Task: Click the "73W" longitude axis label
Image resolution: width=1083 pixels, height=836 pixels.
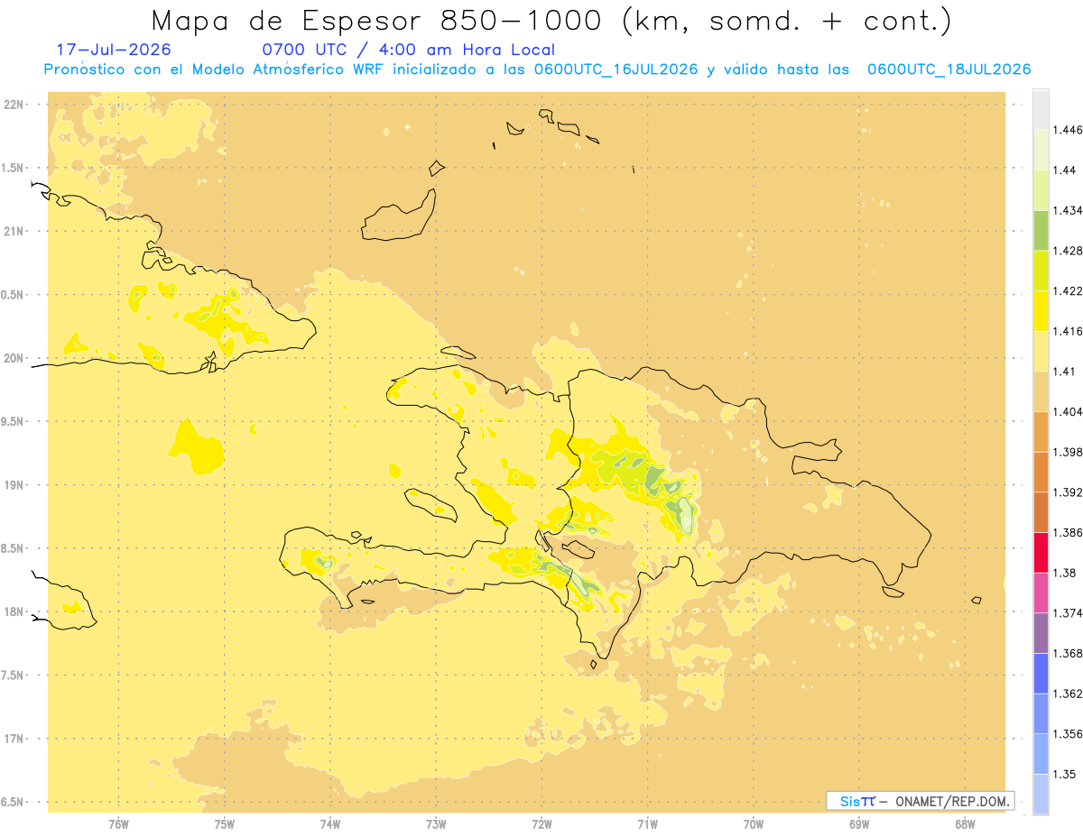Action: point(436,824)
